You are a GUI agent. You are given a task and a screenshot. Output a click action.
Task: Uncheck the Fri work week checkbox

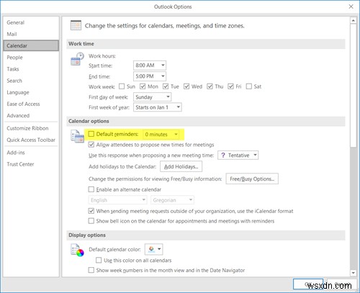230,86
